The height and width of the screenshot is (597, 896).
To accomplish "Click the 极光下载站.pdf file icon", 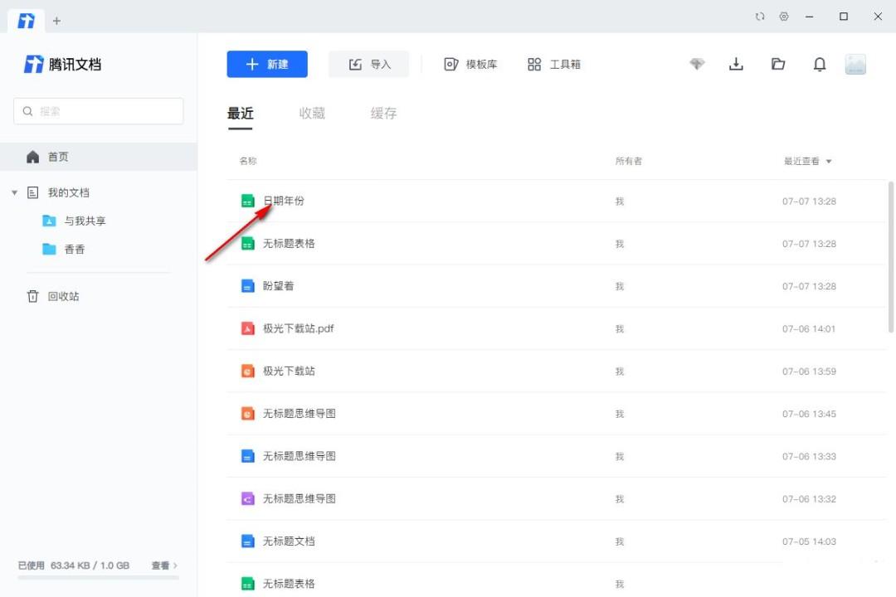I will [x=247, y=328].
